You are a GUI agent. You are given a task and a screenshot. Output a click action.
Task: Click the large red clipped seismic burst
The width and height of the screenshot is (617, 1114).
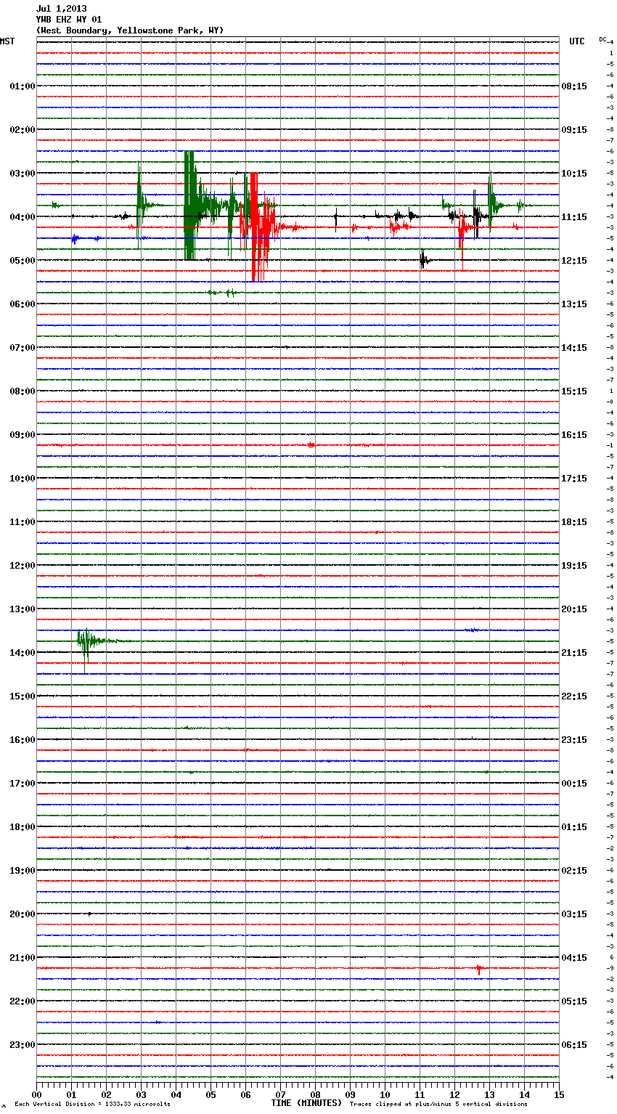click(254, 227)
